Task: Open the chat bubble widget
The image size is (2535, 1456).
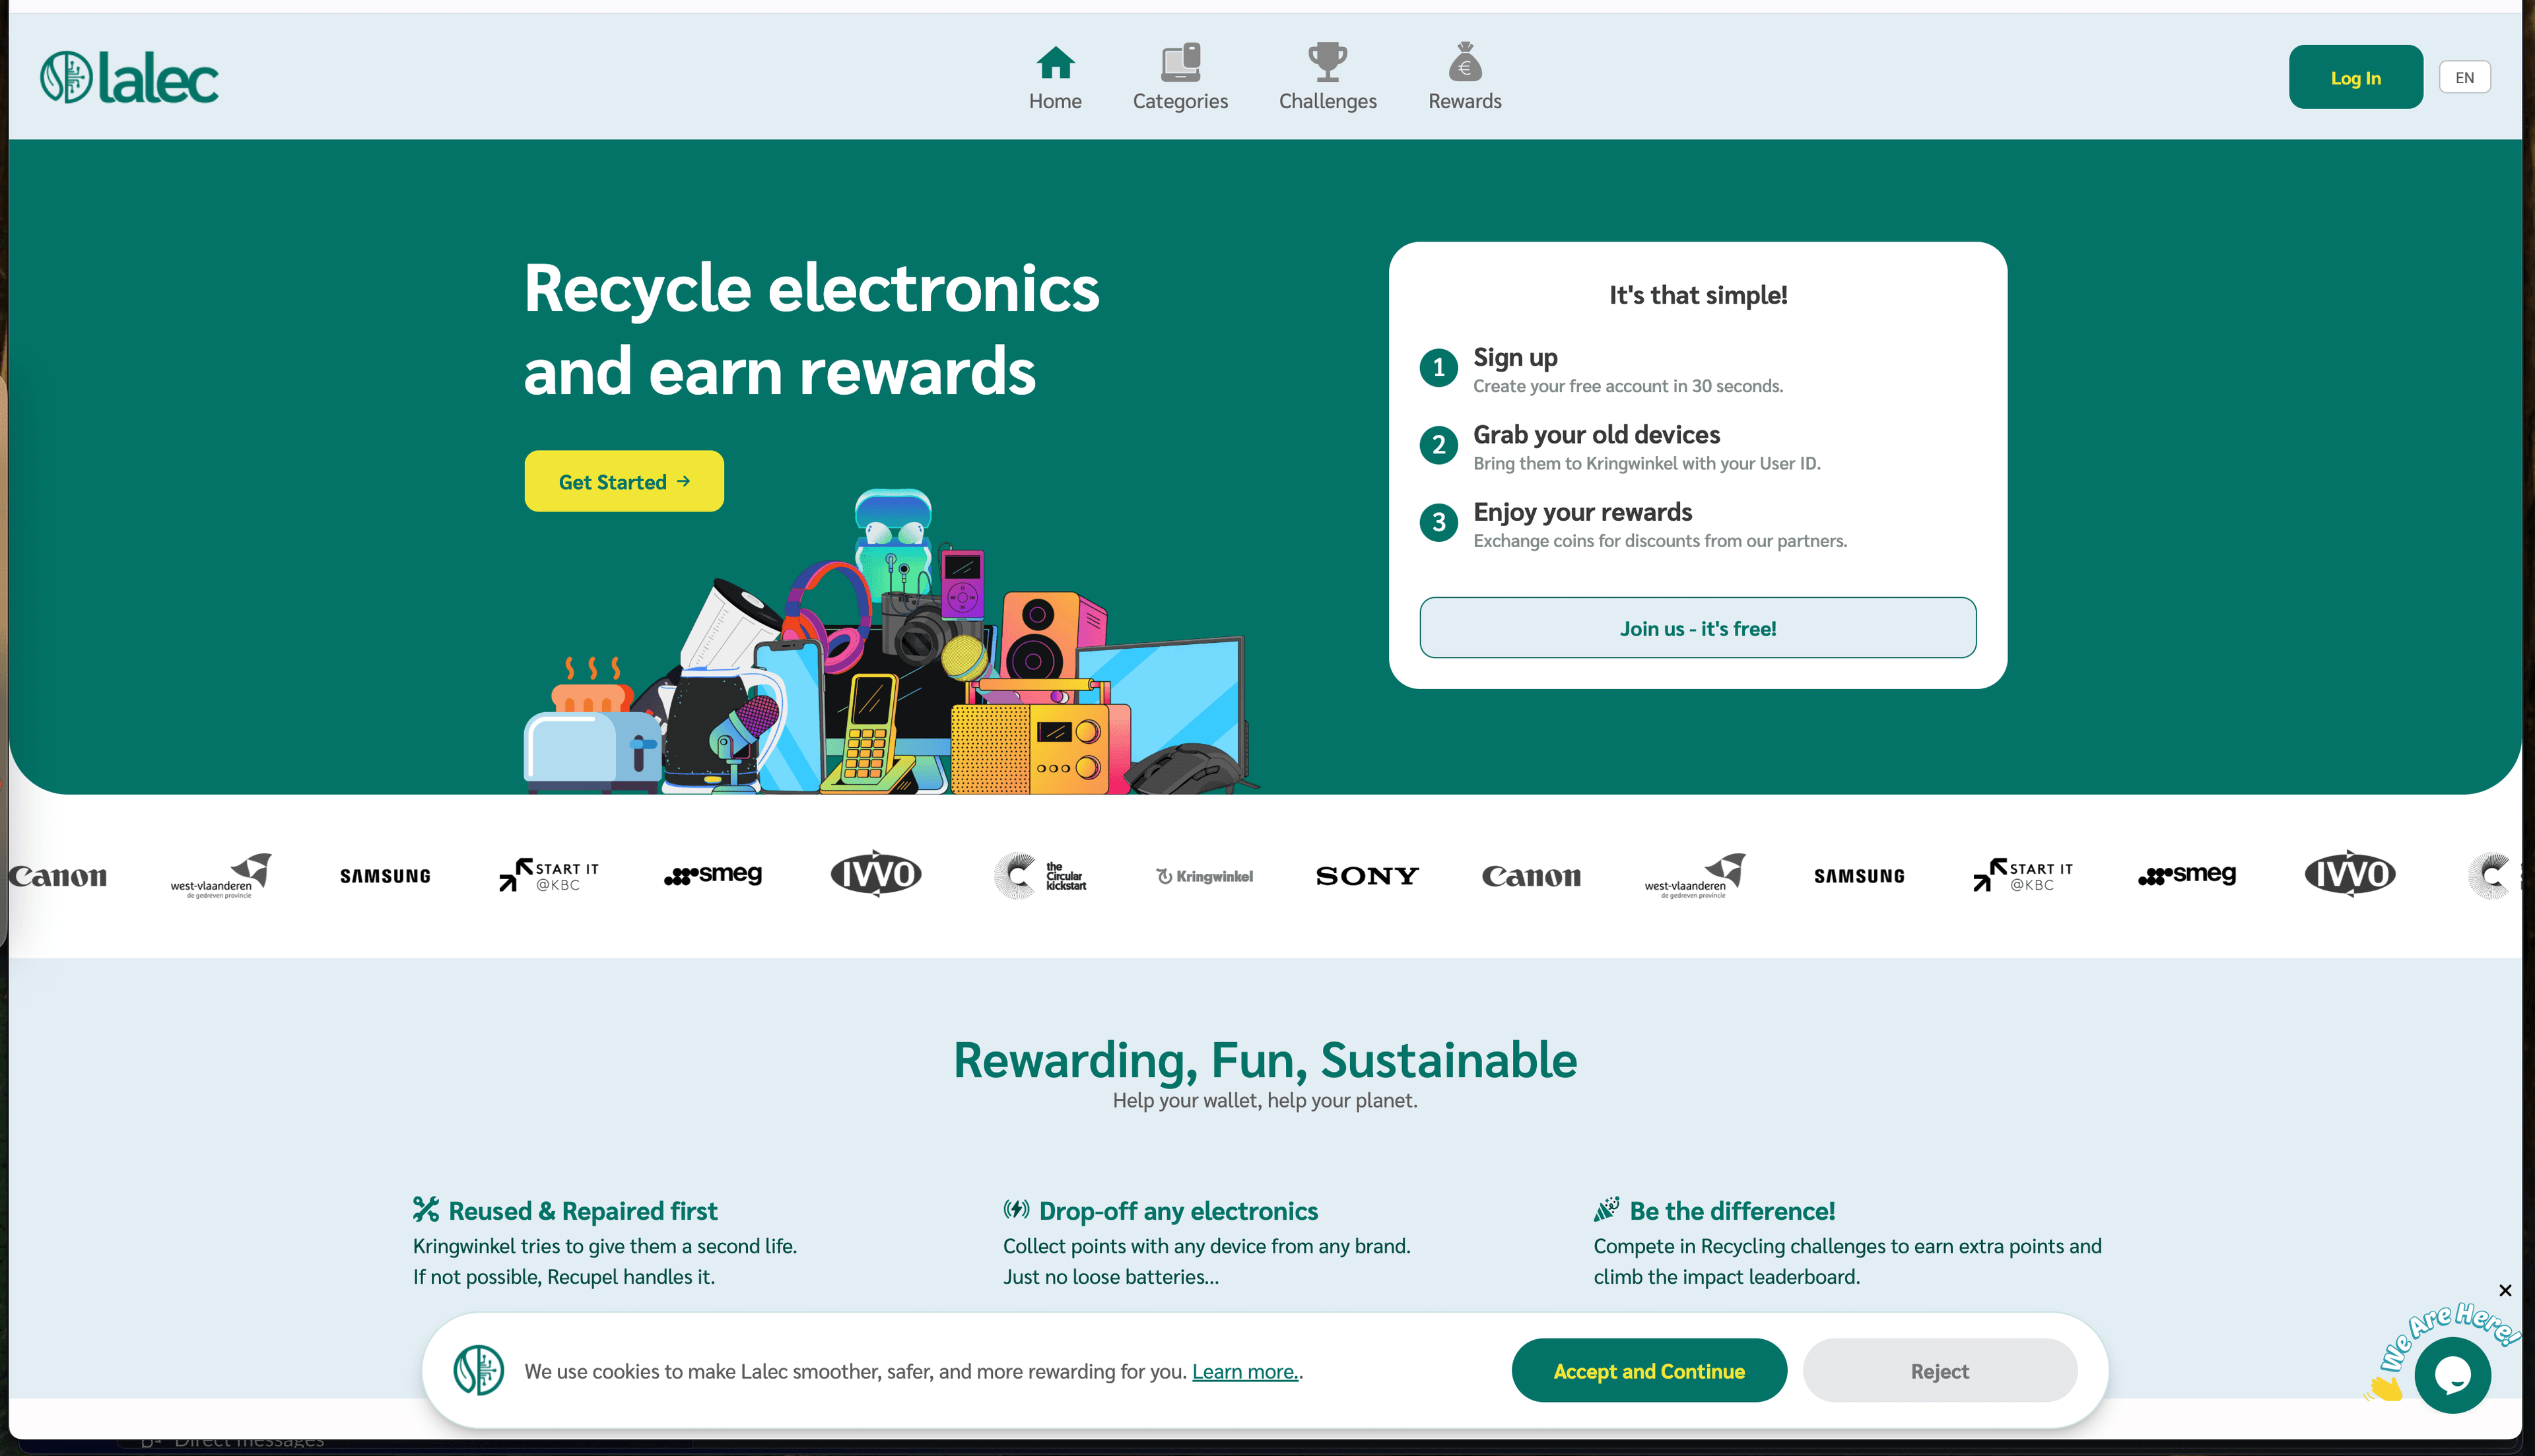Action: [2452, 1376]
